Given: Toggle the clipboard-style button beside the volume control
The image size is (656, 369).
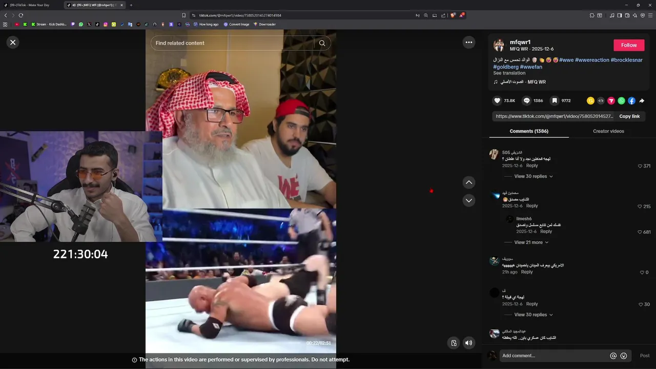Looking at the screenshot, I should click(453, 343).
